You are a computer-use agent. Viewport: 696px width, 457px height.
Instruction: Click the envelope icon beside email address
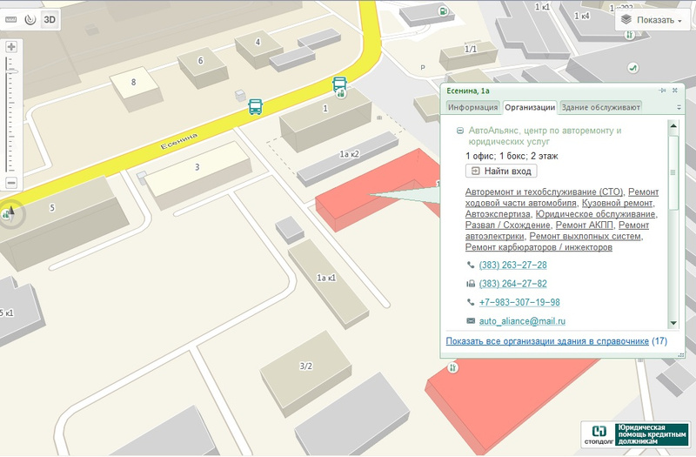coord(471,320)
